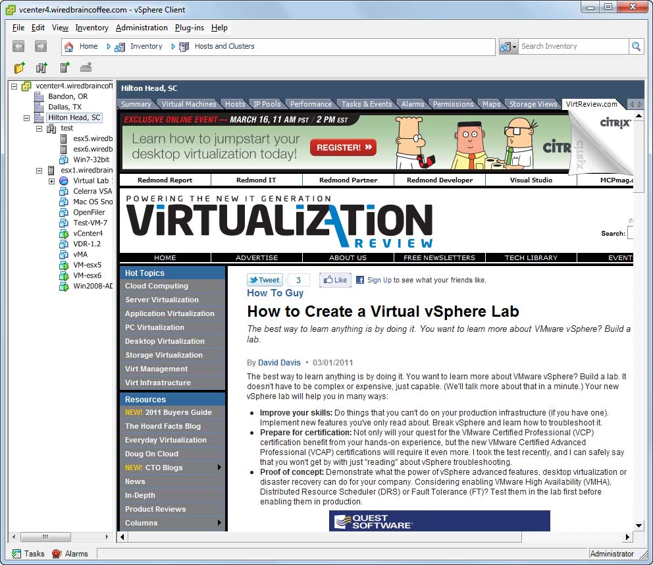653x565 pixels.
Task: Click the back navigation arrow button
Action: [18, 46]
